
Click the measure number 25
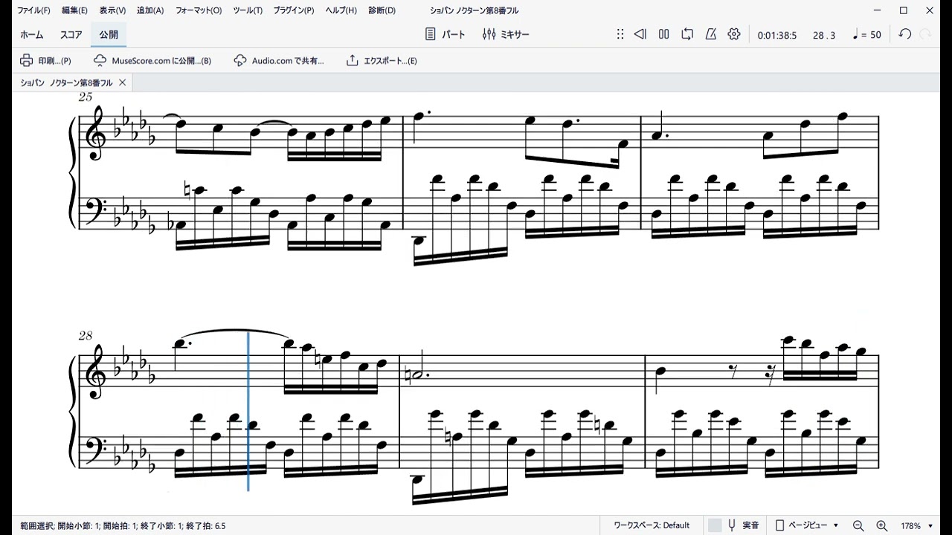(x=85, y=97)
